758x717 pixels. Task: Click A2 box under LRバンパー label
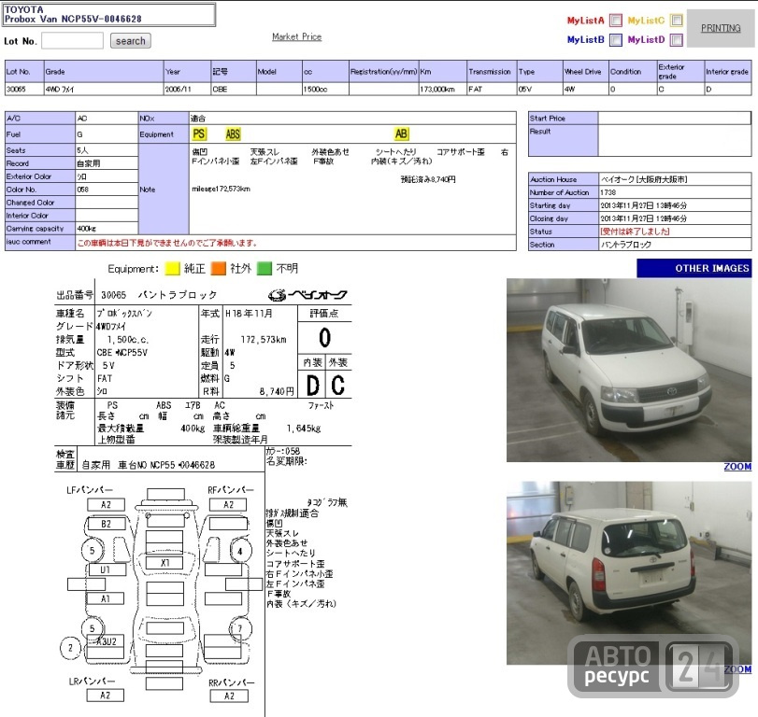[x=106, y=696]
